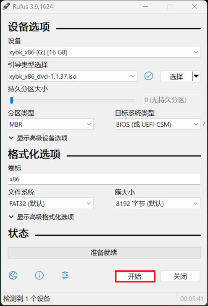Click the 卷标 volume label field
Screen dimensions: 208x306
(x=104, y=179)
